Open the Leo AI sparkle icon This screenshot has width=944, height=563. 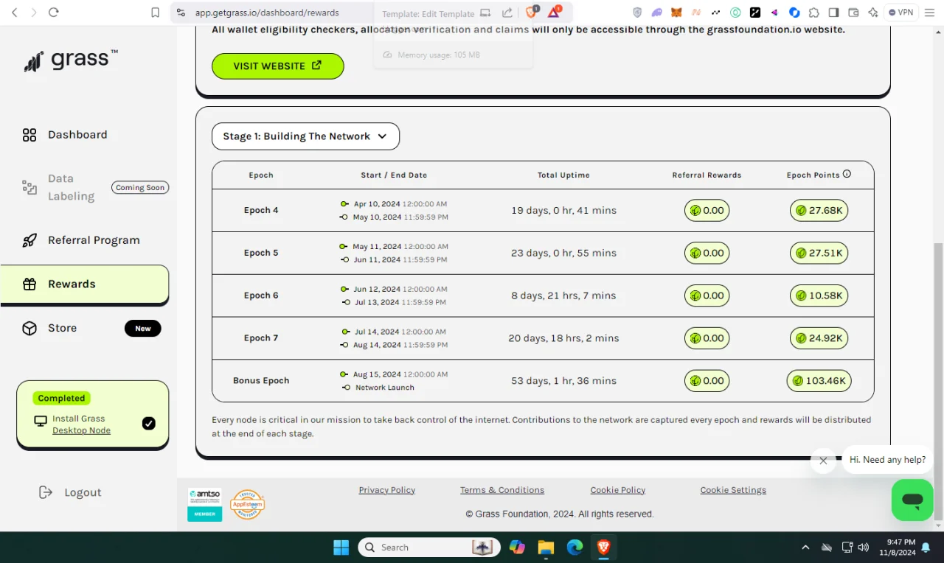[873, 13]
